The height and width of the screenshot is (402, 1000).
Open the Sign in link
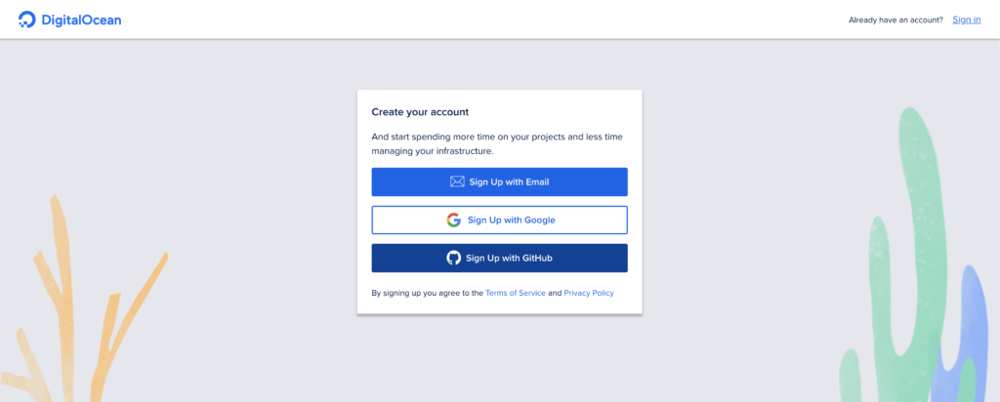[x=966, y=20]
